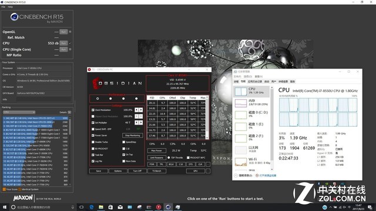Uncheck the Power Saver checkbox
Viewport: 376px width, 211px height.
pyautogui.click(x=93, y=135)
